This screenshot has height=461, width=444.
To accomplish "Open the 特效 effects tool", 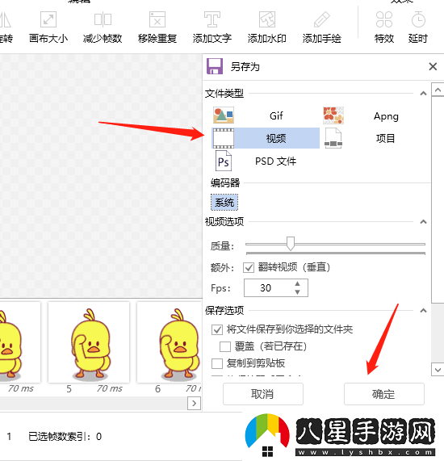I will click(x=384, y=27).
